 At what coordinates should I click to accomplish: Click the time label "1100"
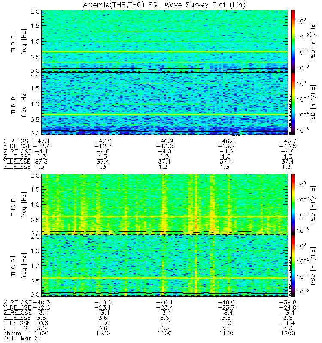(164, 334)
